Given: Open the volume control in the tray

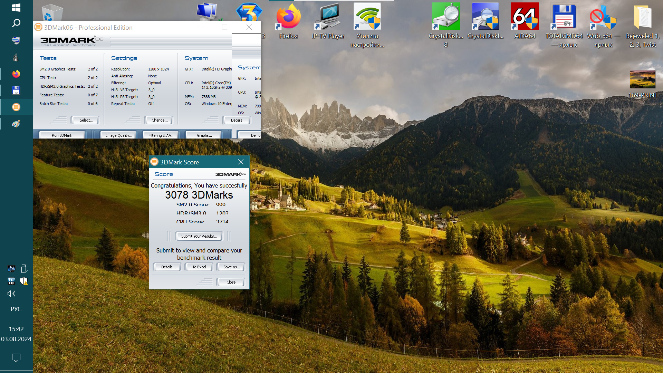Looking at the screenshot, I should click(11, 294).
